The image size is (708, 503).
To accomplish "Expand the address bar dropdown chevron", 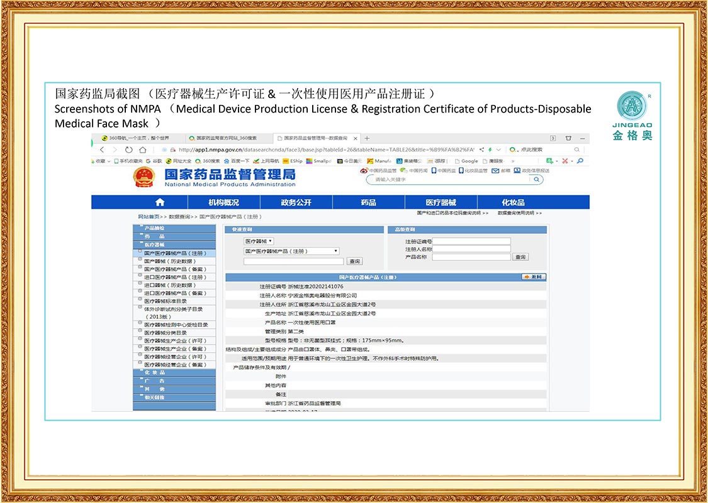I will click(x=498, y=150).
